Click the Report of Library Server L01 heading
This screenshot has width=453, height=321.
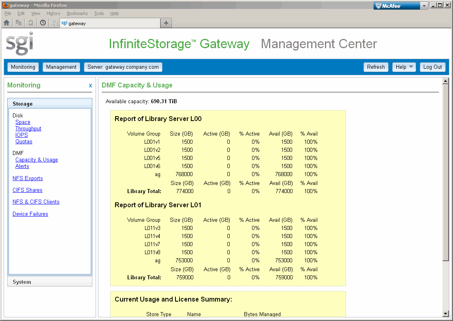tap(158, 205)
